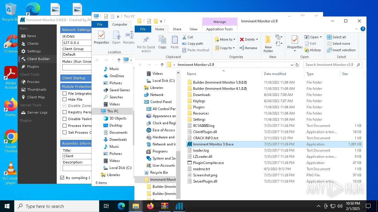This screenshot has width=378, height=212.
Task: Click the IP/DNS field 127.0.0.1
Action: coord(77,43)
